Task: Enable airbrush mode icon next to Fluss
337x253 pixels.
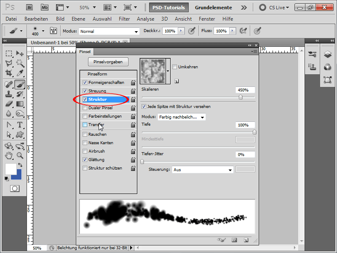Action: pyautogui.click(x=243, y=31)
